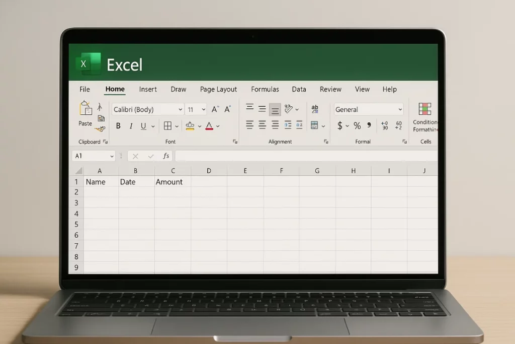Click the Wrap Text icon
This screenshot has width=515, height=344.
315,109
